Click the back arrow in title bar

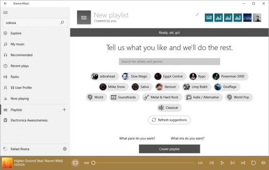click(5, 3)
